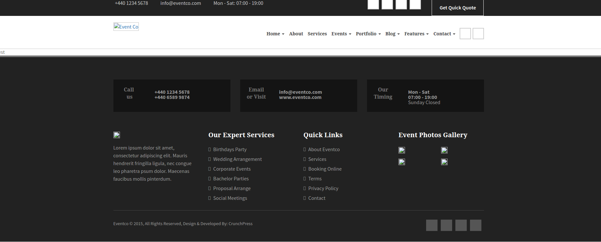Open the second gallery thumbnail in the first row
Screen dimensions: 601x242
click(x=444, y=150)
